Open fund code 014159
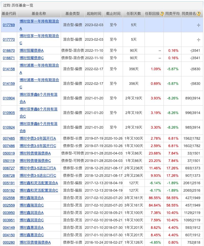The image size is (204, 246). coord(9,84)
